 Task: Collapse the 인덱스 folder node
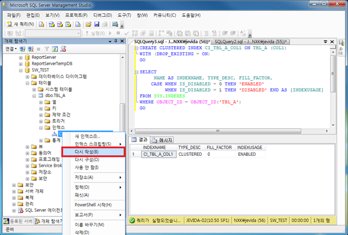(x=41, y=128)
